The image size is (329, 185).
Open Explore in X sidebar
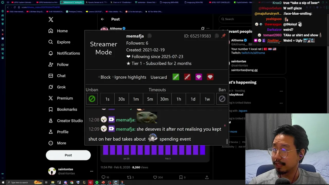click(59, 42)
